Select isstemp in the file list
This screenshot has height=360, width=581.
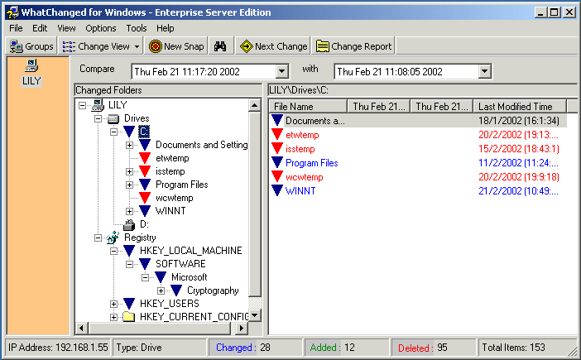(300, 149)
